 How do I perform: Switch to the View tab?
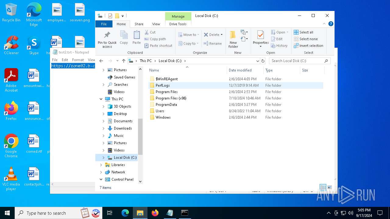tap(156, 24)
